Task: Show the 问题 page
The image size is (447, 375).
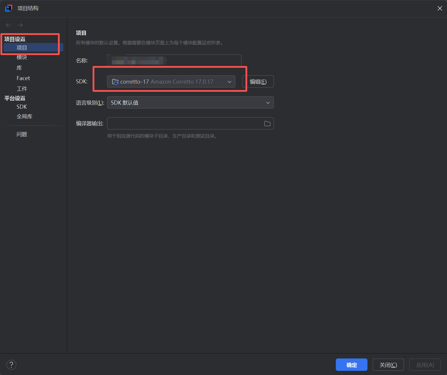Action: [22, 134]
